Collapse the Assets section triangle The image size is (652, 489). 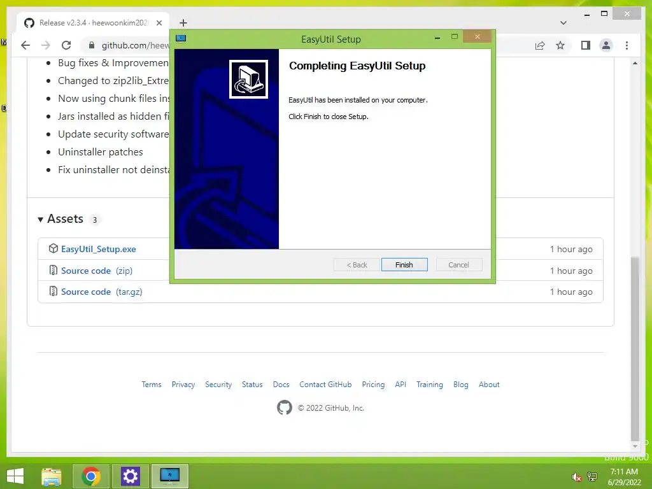point(40,220)
